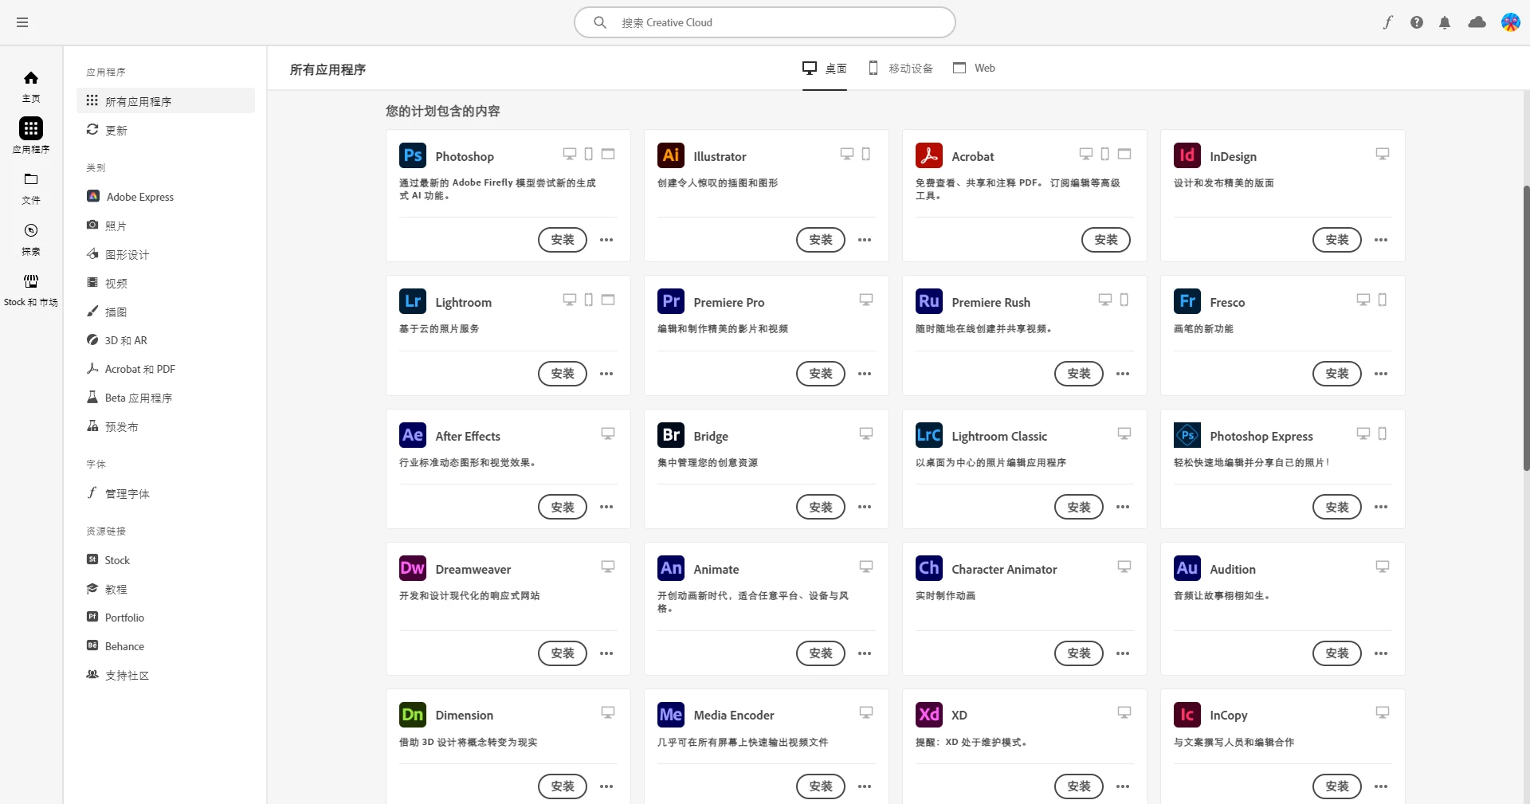Open the user profile avatar
The width and height of the screenshot is (1530, 804).
click(x=1510, y=22)
